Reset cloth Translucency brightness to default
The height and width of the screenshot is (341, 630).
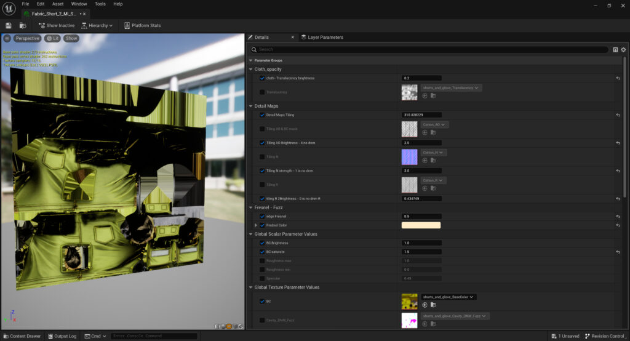618,78
